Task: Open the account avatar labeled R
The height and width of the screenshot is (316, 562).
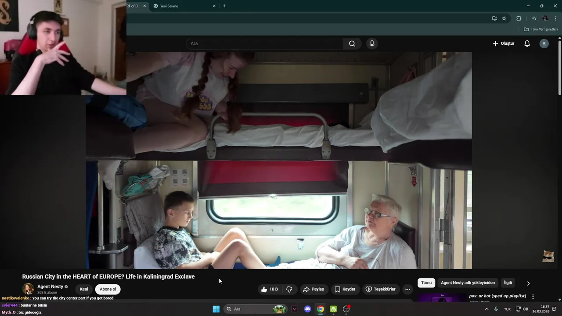Action: (544, 43)
